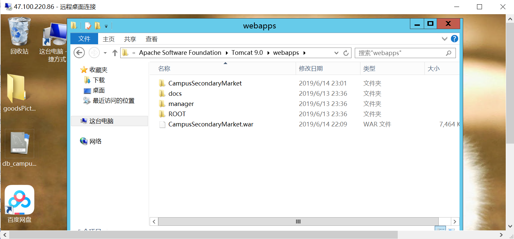The height and width of the screenshot is (239, 514).
Task: Expand hidden path via the « chevron
Action: pos(134,53)
